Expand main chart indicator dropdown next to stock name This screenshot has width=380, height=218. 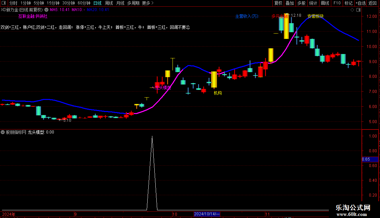pos(46,10)
